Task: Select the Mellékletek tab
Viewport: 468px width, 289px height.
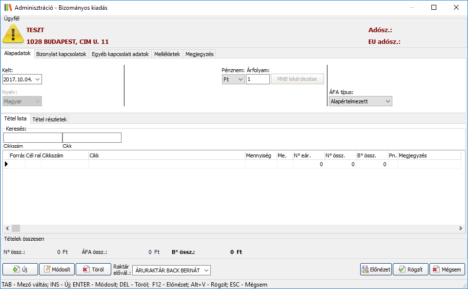Action: coord(167,54)
